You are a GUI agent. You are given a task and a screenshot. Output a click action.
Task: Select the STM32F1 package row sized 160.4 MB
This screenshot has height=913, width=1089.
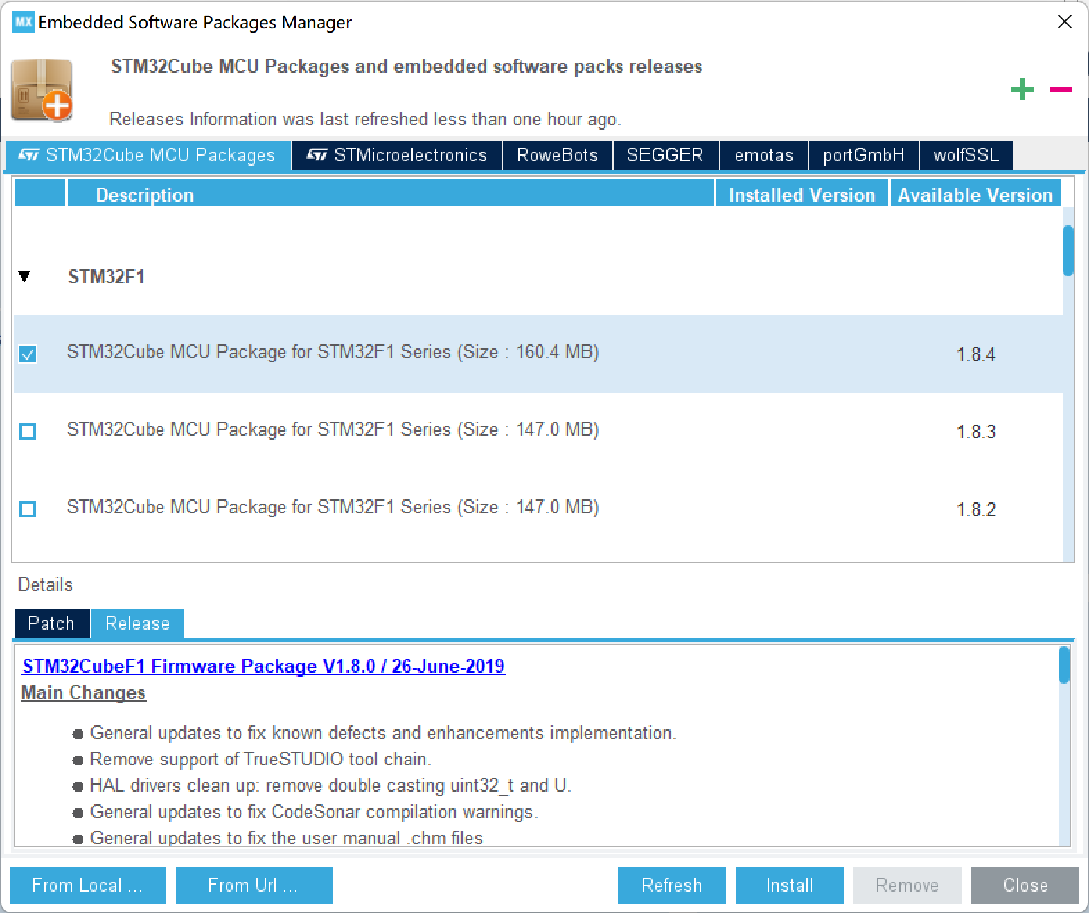click(538, 354)
